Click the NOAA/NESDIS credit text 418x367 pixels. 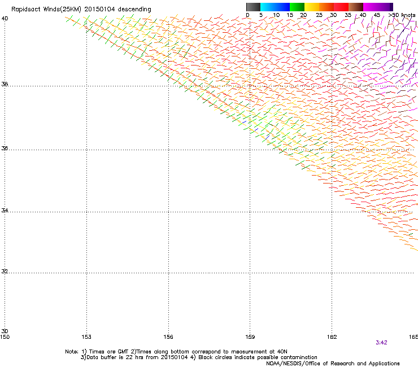tap(333, 364)
